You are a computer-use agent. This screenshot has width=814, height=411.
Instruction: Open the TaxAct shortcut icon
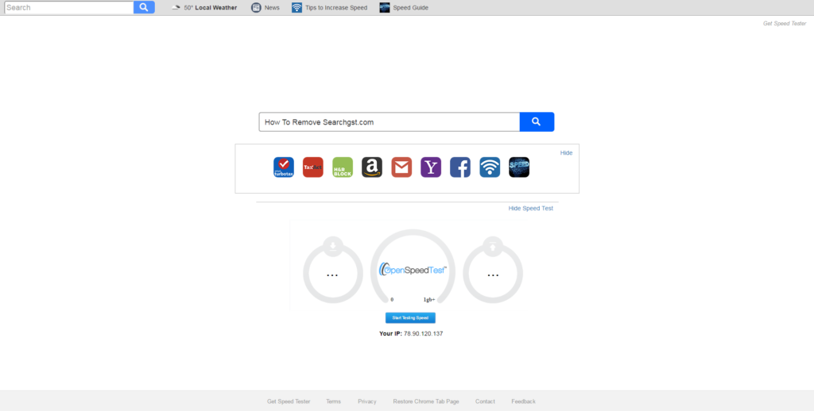point(313,167)
